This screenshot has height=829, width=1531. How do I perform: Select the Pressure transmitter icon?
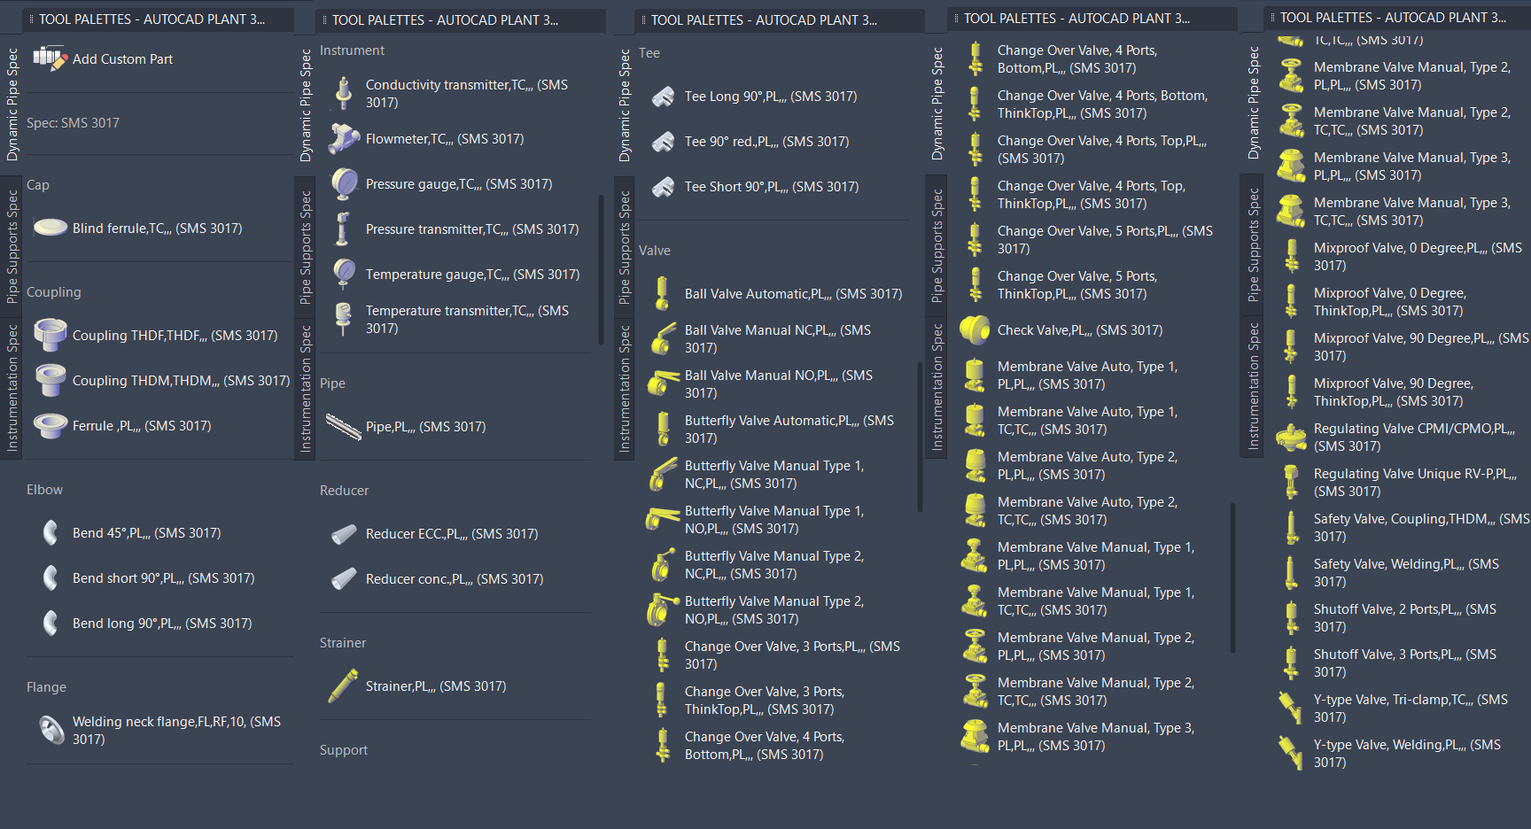coord(344,229)
